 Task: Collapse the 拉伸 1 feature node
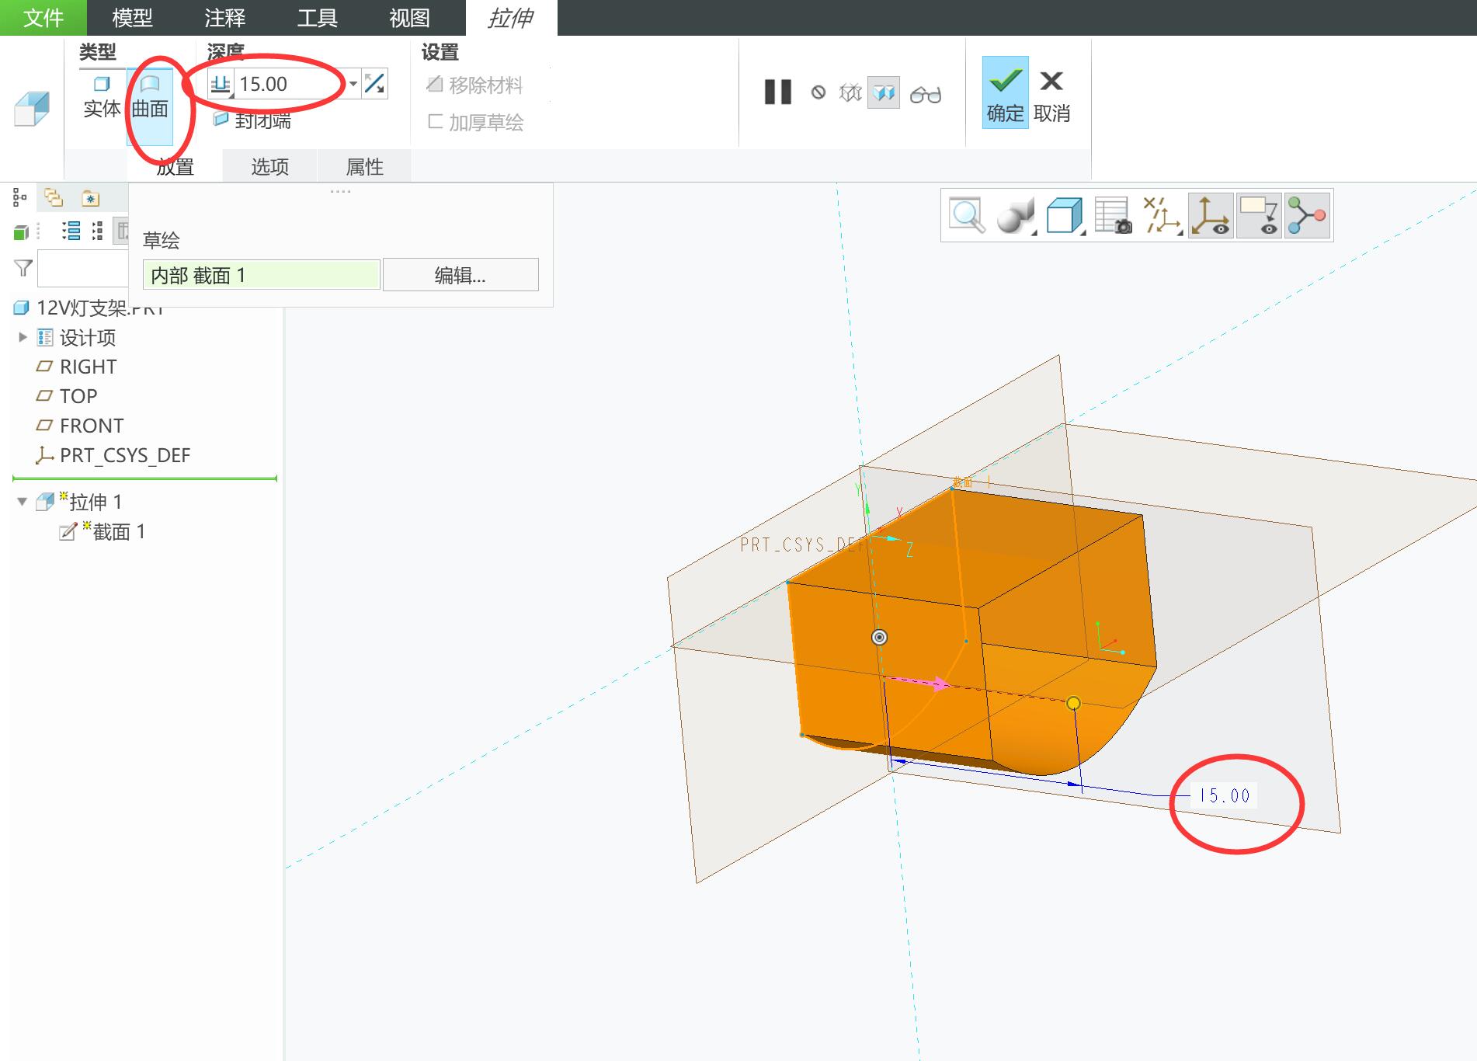point(23,502)
